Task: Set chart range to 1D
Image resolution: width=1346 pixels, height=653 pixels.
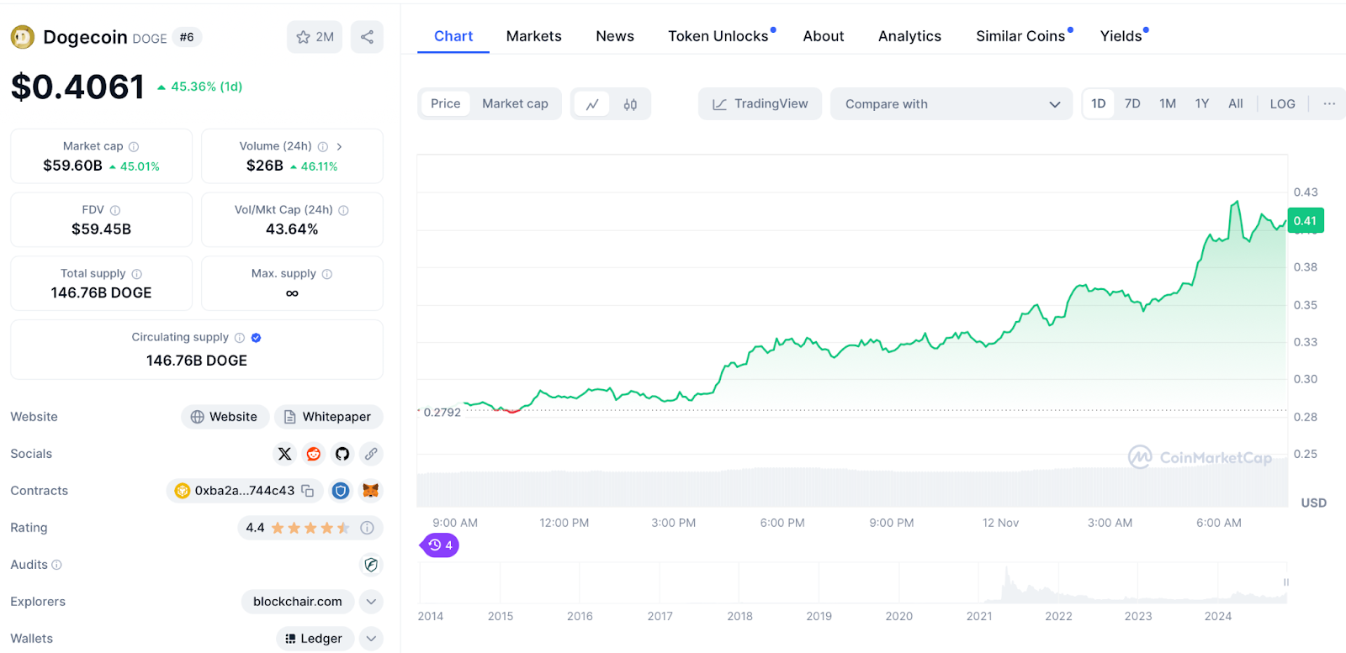Action: click(1099, 103)
